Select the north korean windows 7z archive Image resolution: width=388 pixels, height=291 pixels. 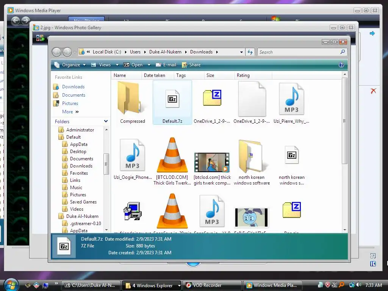(292, 155)
